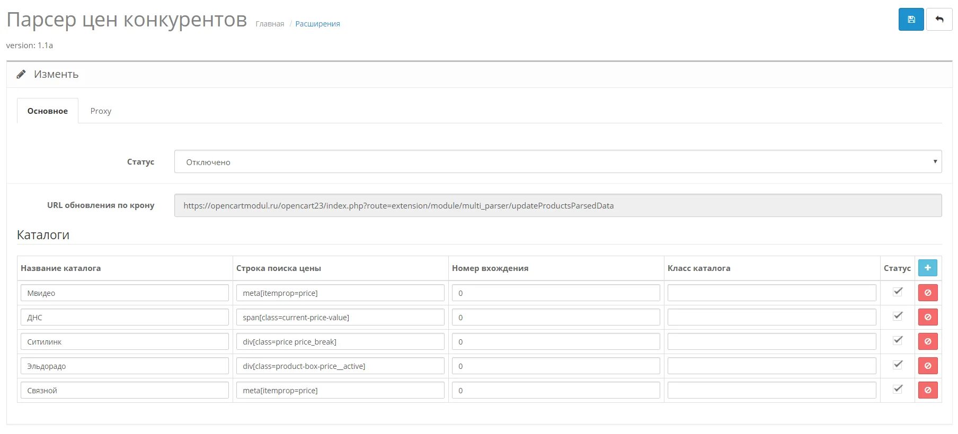Edit occurrence number field for Ситилинк
Viewport: 958px width, 434px height.
click(x=556, y=341)
